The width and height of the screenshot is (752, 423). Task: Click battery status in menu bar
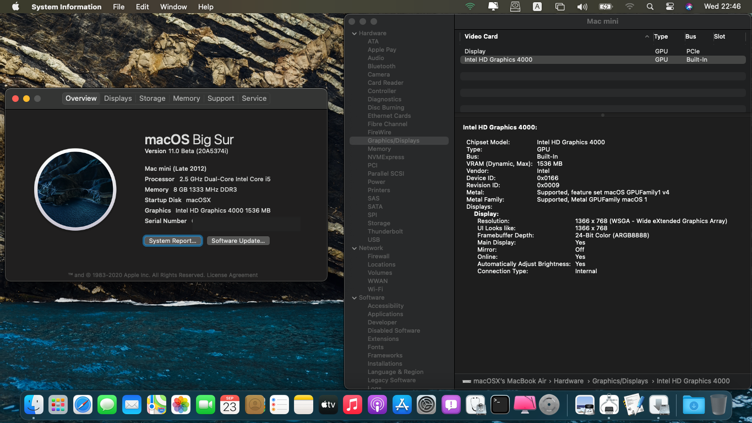[606, 7]
